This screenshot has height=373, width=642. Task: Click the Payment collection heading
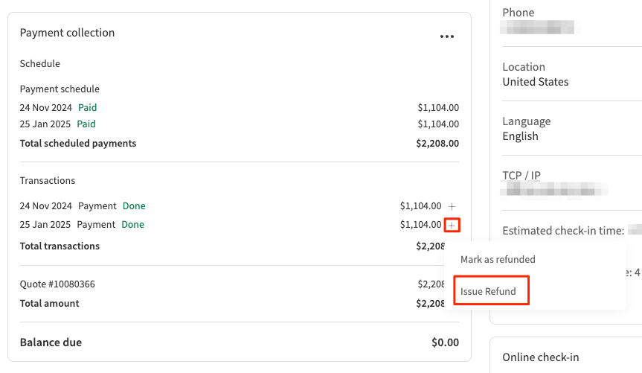67,33
